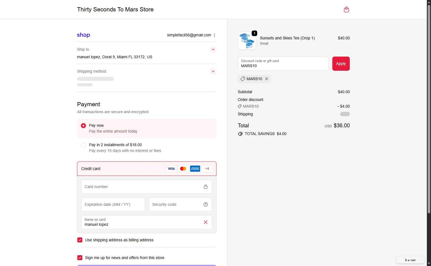Open account options three-dot menu
The image size is (431, 266).
[215, 35]
